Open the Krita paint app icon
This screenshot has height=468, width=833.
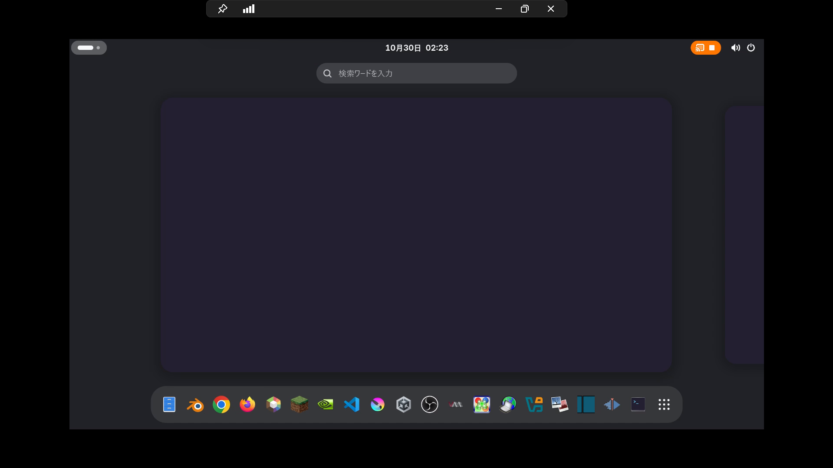tap(378, 405)
